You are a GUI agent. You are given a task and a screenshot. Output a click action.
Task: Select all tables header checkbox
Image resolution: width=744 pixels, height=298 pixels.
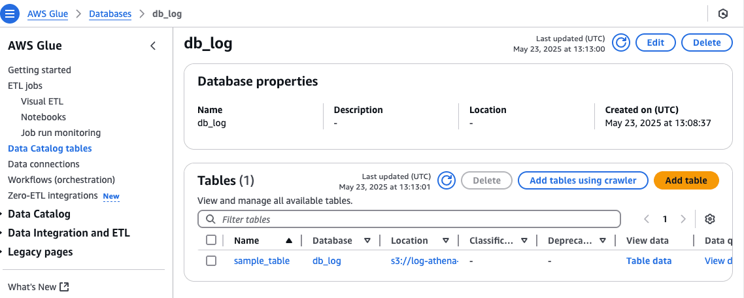[x=211, y=240]
